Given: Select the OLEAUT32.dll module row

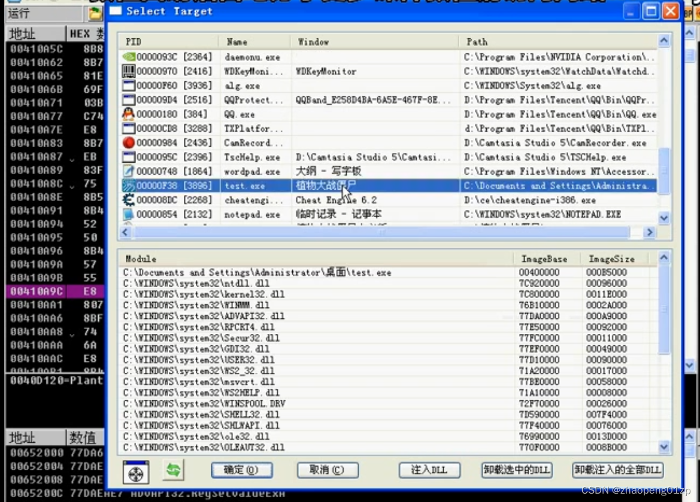Looking at the screenshot, I should point(387,447).
